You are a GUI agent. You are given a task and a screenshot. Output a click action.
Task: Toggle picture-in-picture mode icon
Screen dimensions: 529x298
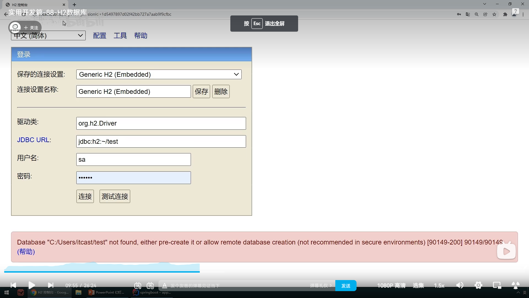pos(497,285)
